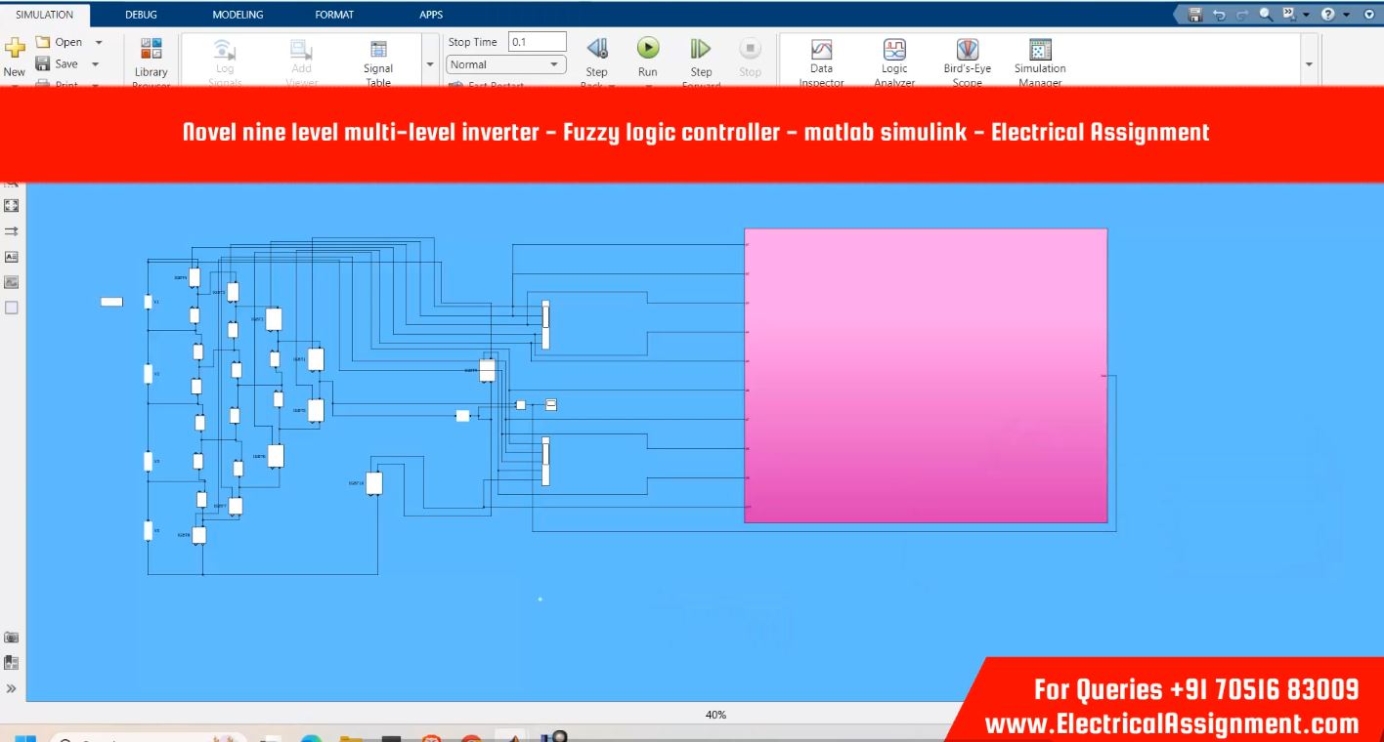1384x742 pixels.
Task: Open the simulation mode Normal dropdown
Action: pos(506,64)
